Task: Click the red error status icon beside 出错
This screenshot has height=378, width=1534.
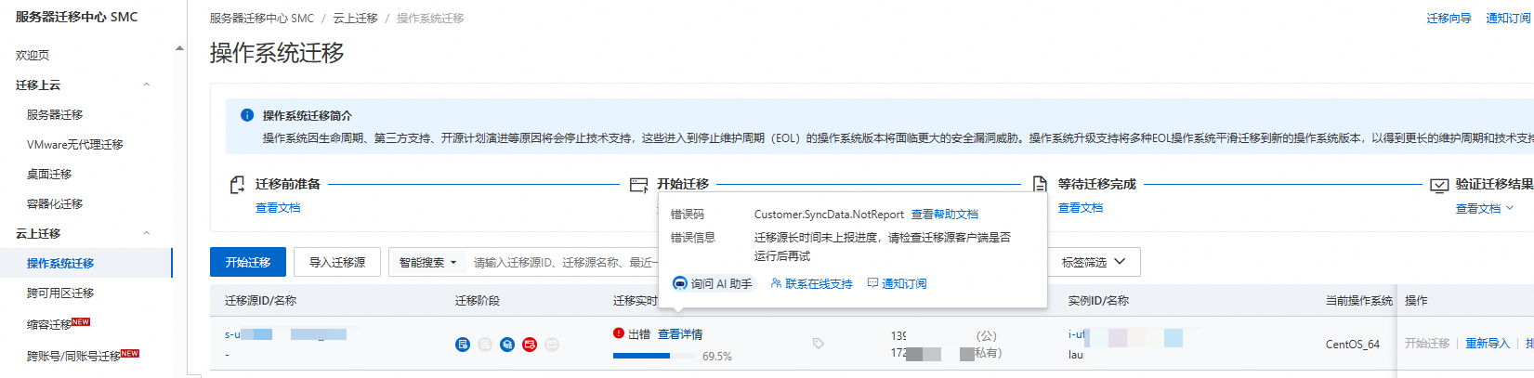Action: pyautogui.click(x=619, y=333)
